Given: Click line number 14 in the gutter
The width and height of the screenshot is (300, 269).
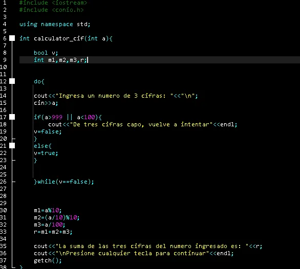Looking at the screenshot, I should [x=3, y=96].
